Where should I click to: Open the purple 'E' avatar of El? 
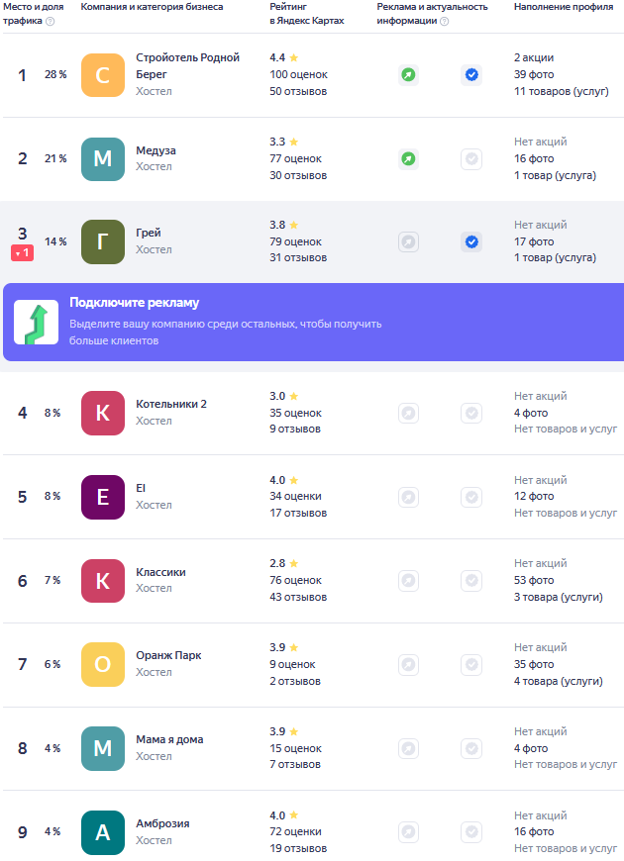click(103, 498)
